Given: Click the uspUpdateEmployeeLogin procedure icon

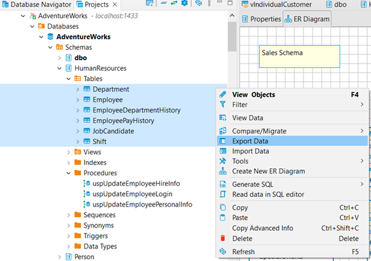Looking at the screenshot, I should coord(87,194).
